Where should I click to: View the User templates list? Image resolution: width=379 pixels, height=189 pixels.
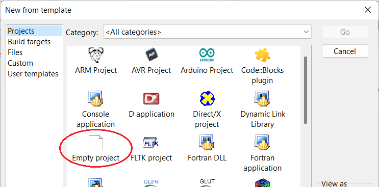(33, 74)
